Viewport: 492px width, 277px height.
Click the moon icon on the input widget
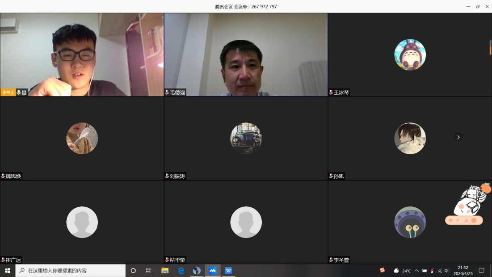(x=465, y=220)
